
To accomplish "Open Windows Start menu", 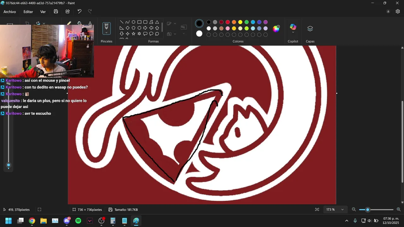I will 9,221.
